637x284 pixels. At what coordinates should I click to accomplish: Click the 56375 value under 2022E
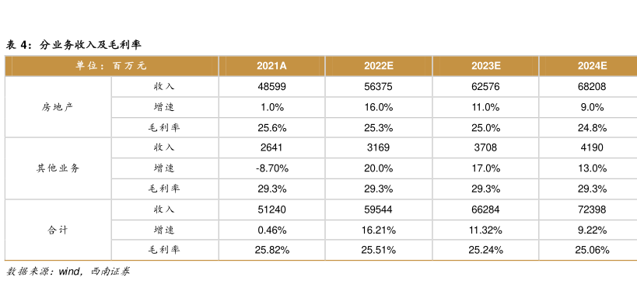point(379,87)
